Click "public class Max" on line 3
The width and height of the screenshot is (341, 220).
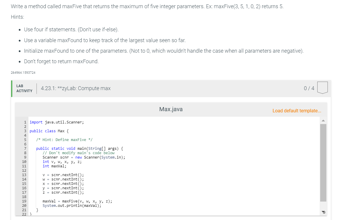(47, 131)
